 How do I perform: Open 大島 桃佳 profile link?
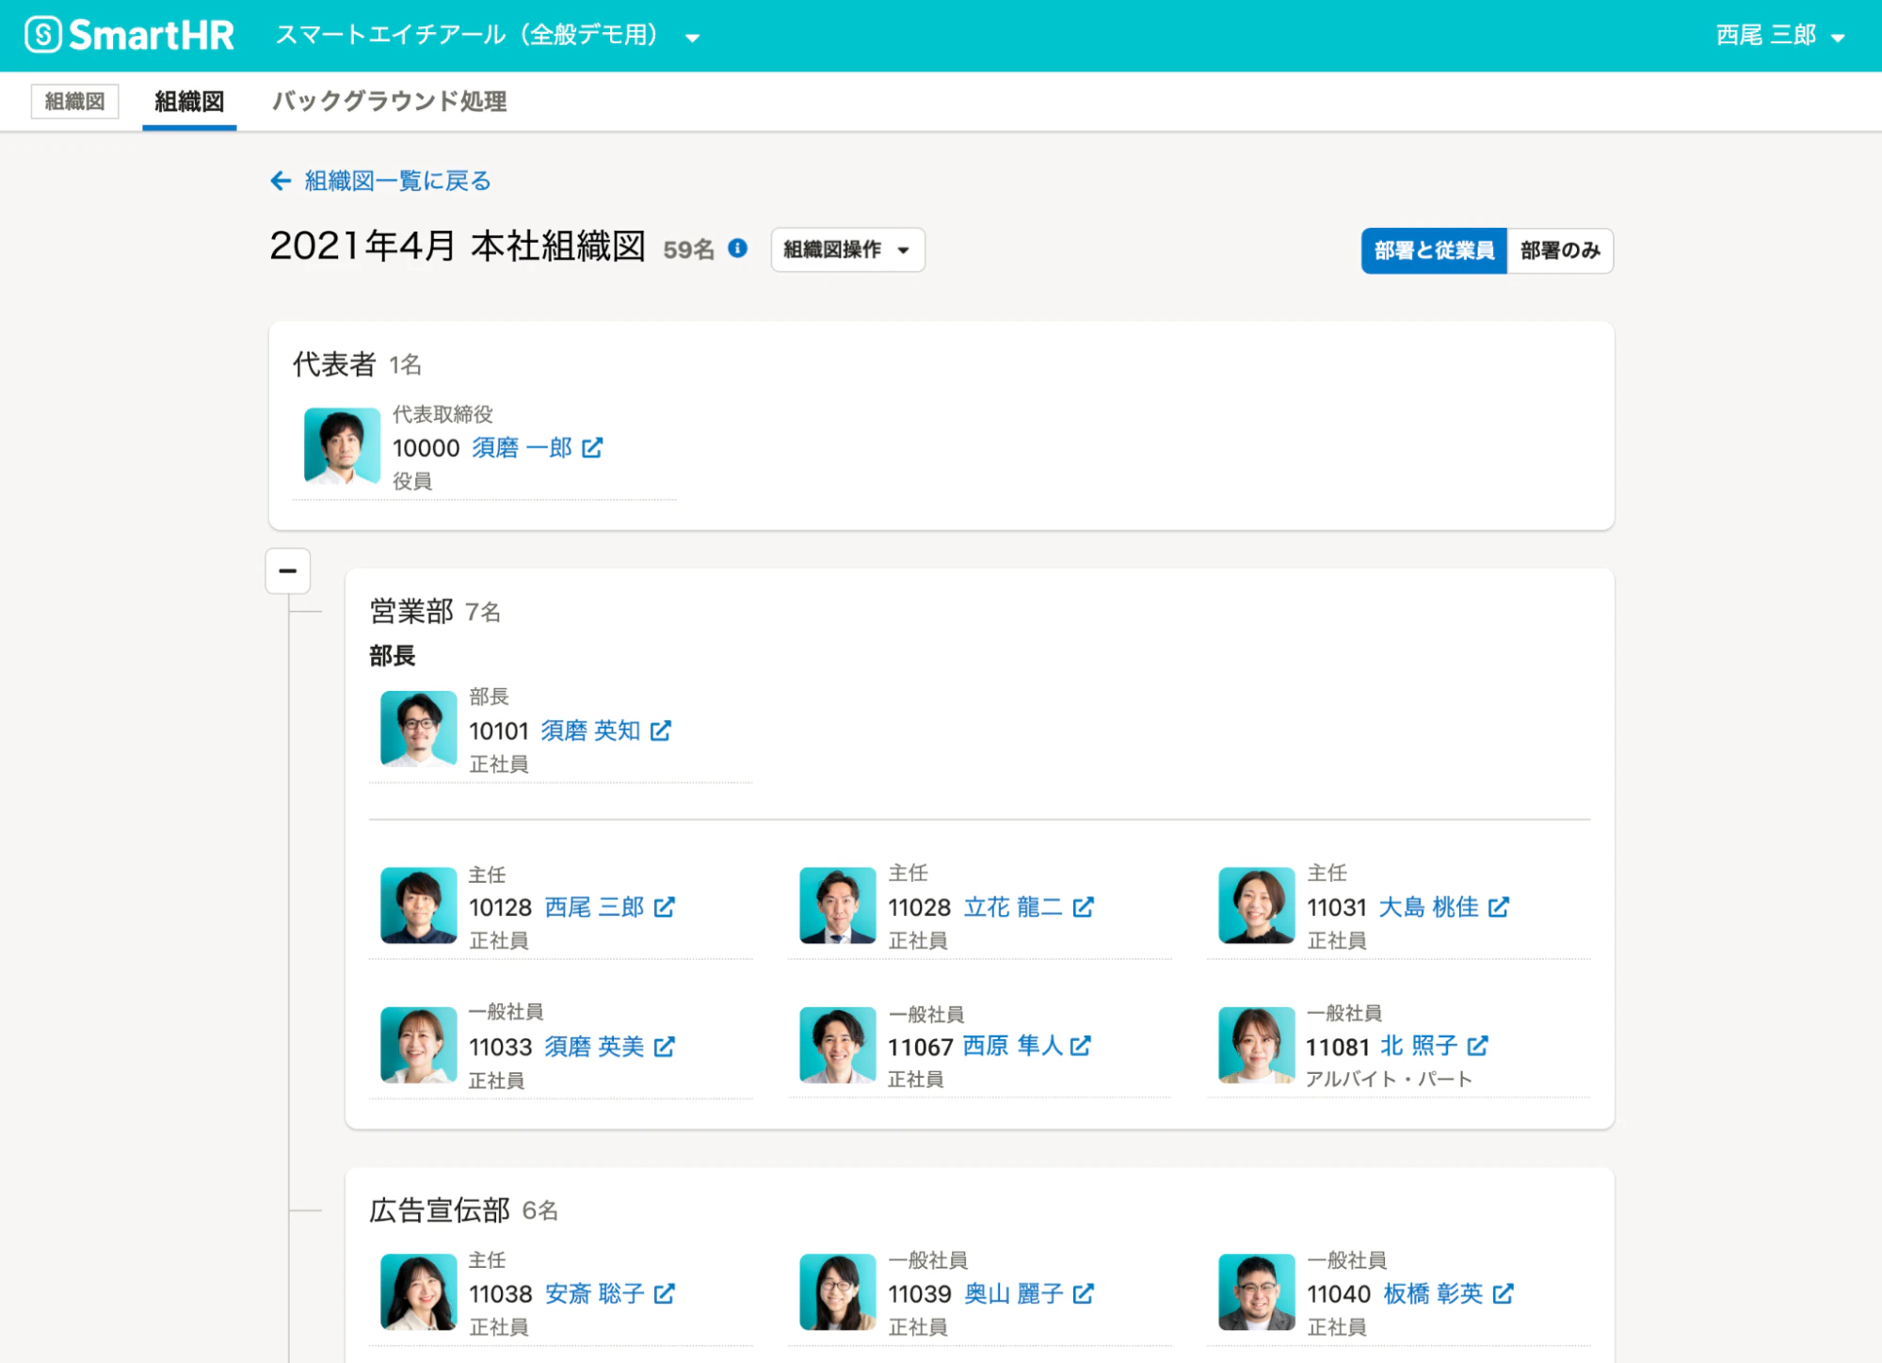tap(1429, 907)
